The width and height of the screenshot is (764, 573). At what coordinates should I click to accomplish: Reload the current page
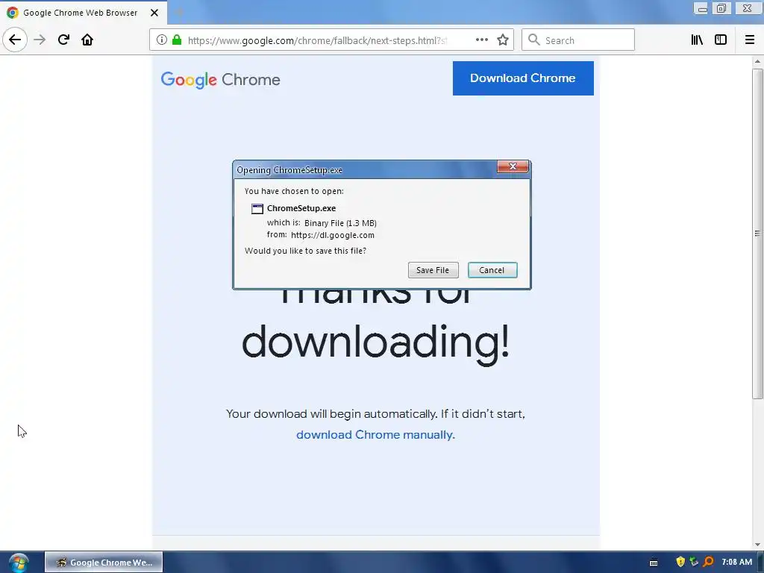coord(63,40)
